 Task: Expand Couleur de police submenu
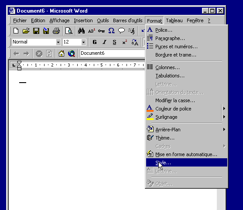click(224, 109)
